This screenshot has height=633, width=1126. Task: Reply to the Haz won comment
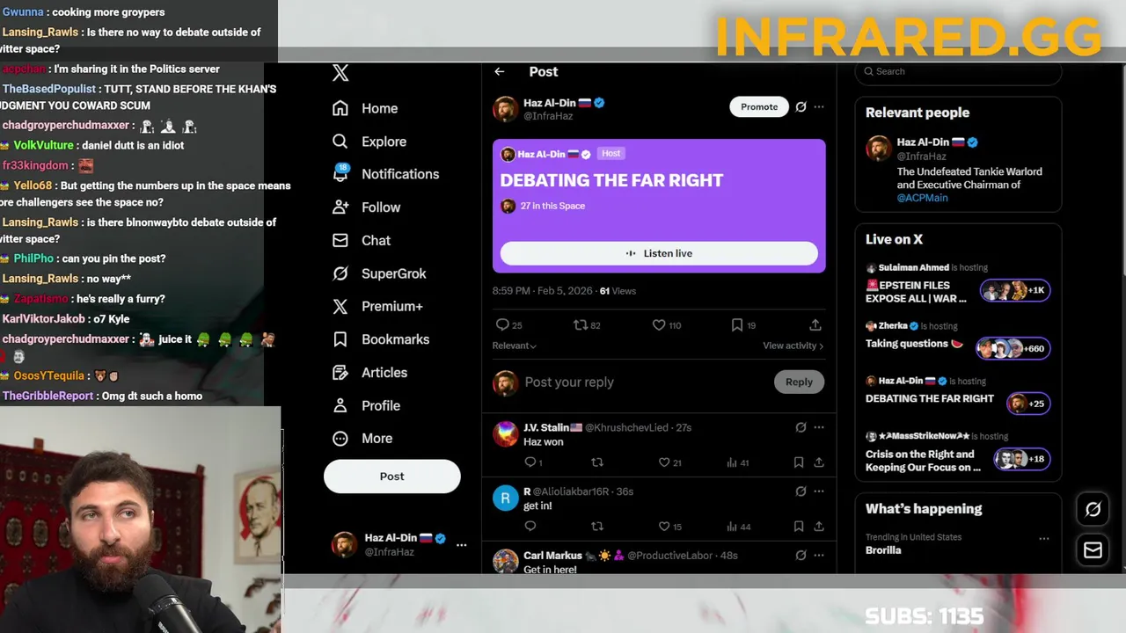pos(533,462)
